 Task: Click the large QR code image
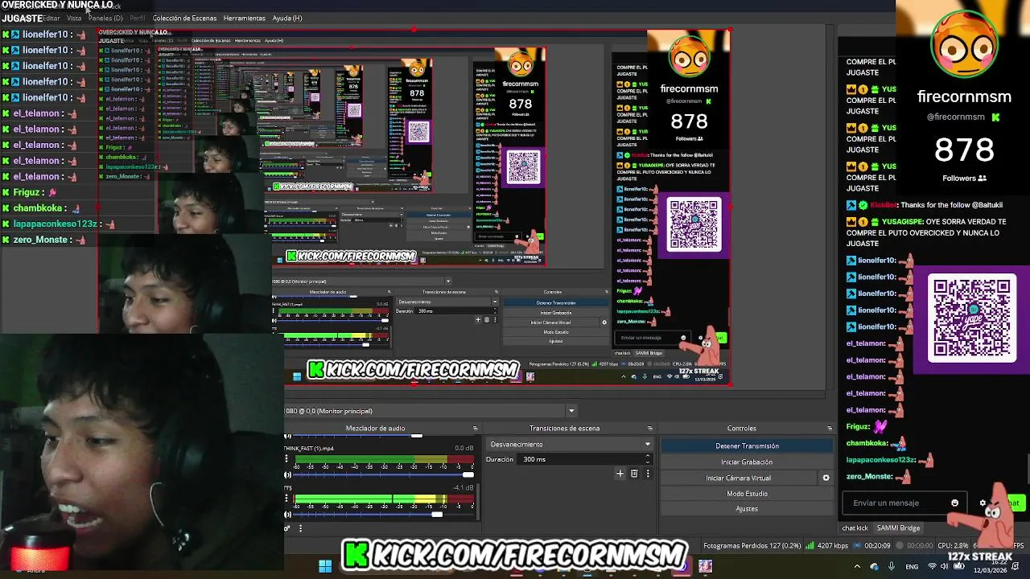(972, 319)
